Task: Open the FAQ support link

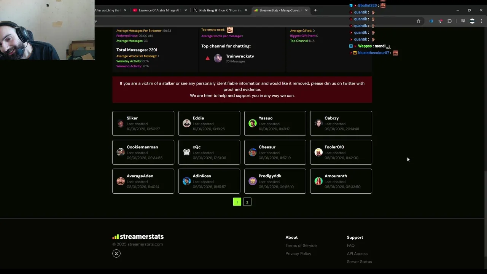Action: [351, 245]
